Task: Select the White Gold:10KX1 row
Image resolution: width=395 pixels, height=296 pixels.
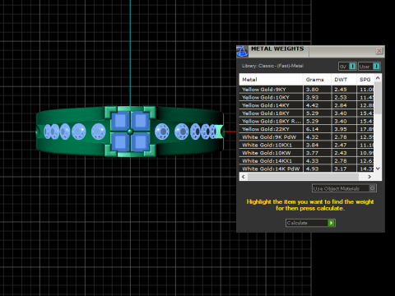Action: (x=306, y=145)
